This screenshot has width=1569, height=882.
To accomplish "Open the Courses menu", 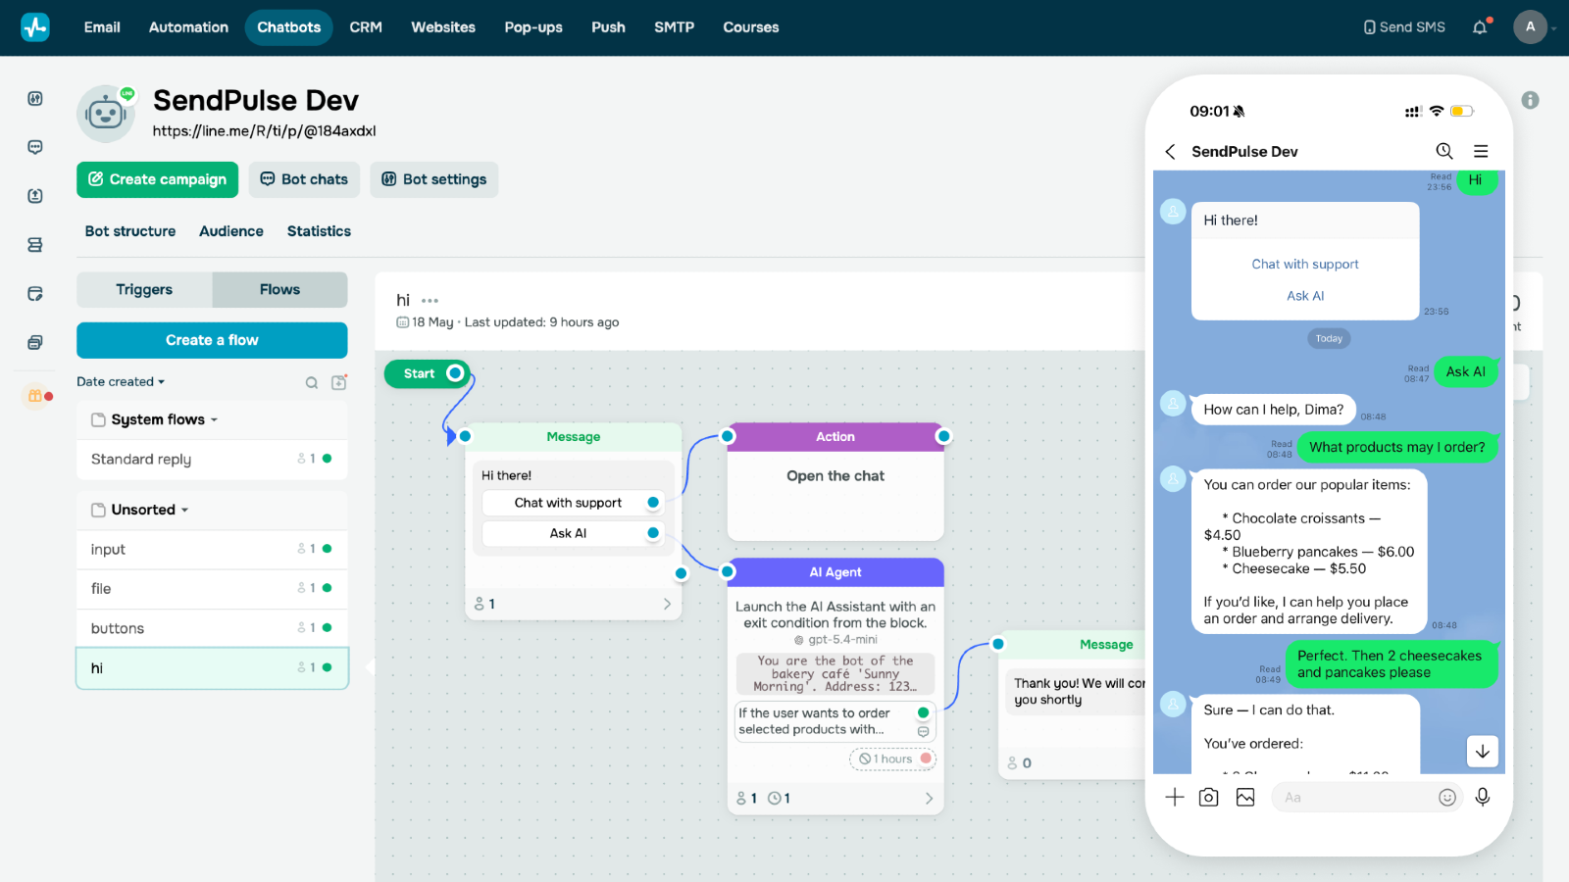I will pyautogui.click(x=751, y=27).
